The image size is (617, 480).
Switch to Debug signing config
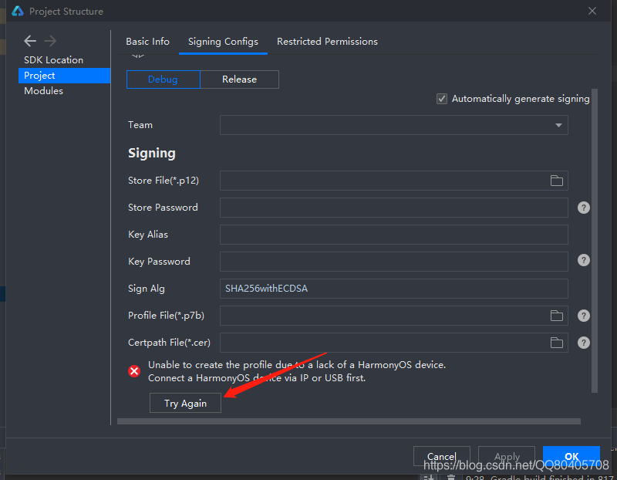click(164, 79)
